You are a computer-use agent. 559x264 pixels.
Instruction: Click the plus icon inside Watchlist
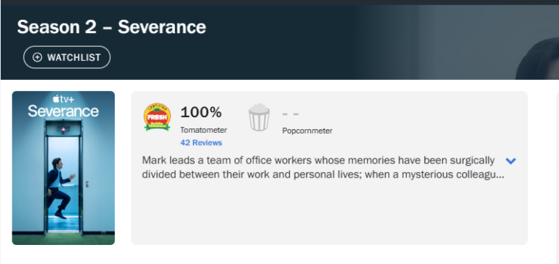(37, 57)
